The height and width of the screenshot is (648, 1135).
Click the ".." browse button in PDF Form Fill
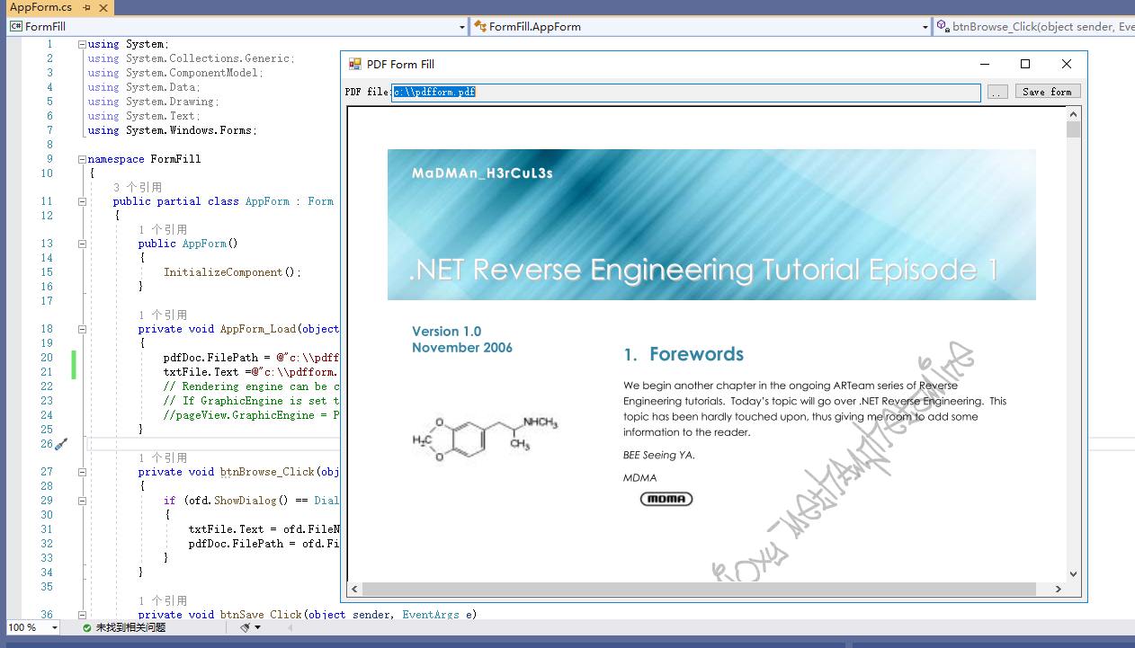click(x=996, y=91)
